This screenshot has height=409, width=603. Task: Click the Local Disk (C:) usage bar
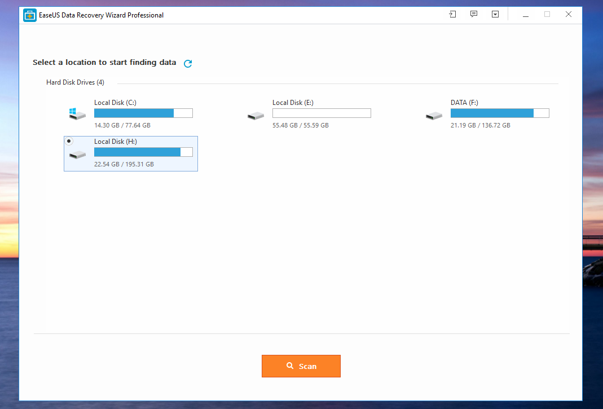(x=143, y=113)
